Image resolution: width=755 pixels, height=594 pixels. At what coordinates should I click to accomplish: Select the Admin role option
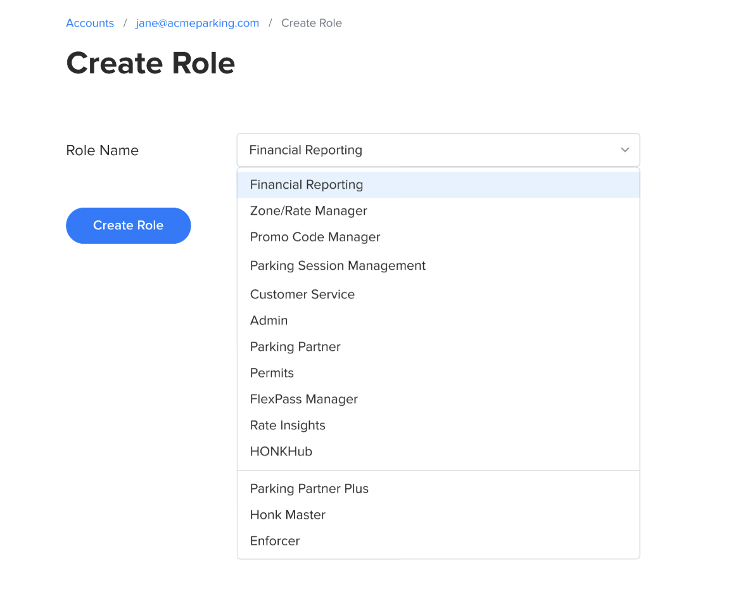269,320
